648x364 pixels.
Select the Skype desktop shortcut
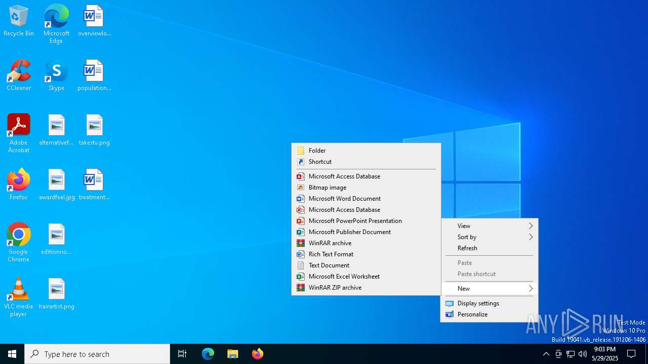tap(56, 76)
